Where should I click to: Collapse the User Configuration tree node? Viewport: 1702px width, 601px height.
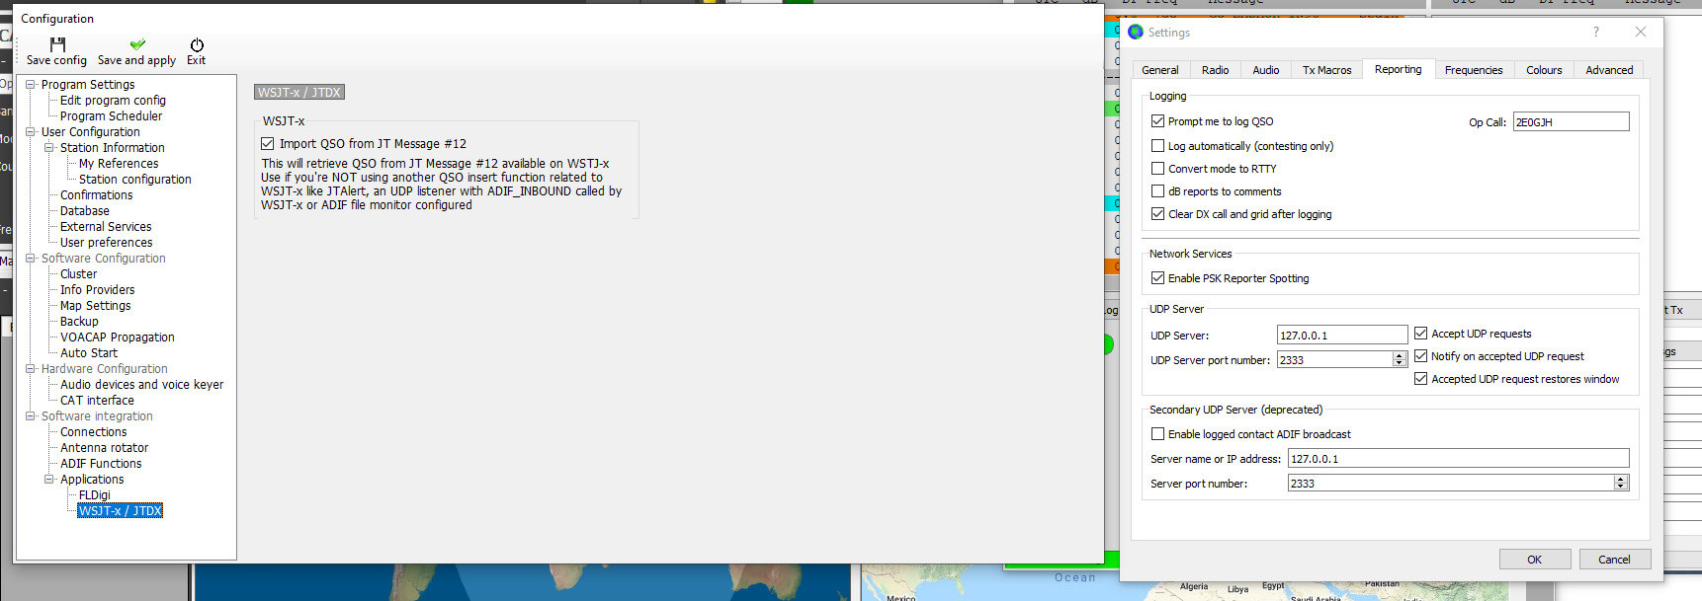(31, 132)
